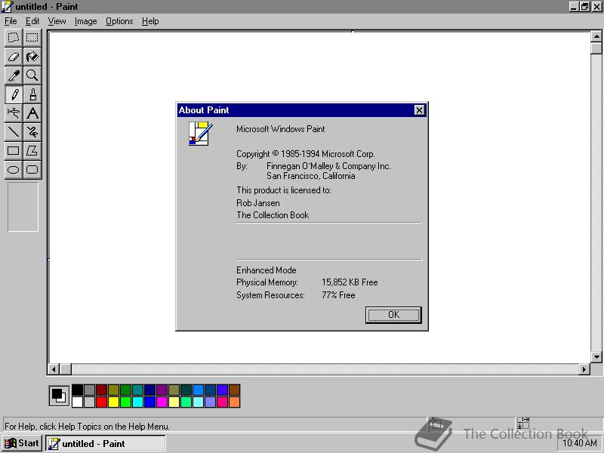Pick the Curve tool
The height and width of the screenshot is (453, 604).
coord(32,132)
